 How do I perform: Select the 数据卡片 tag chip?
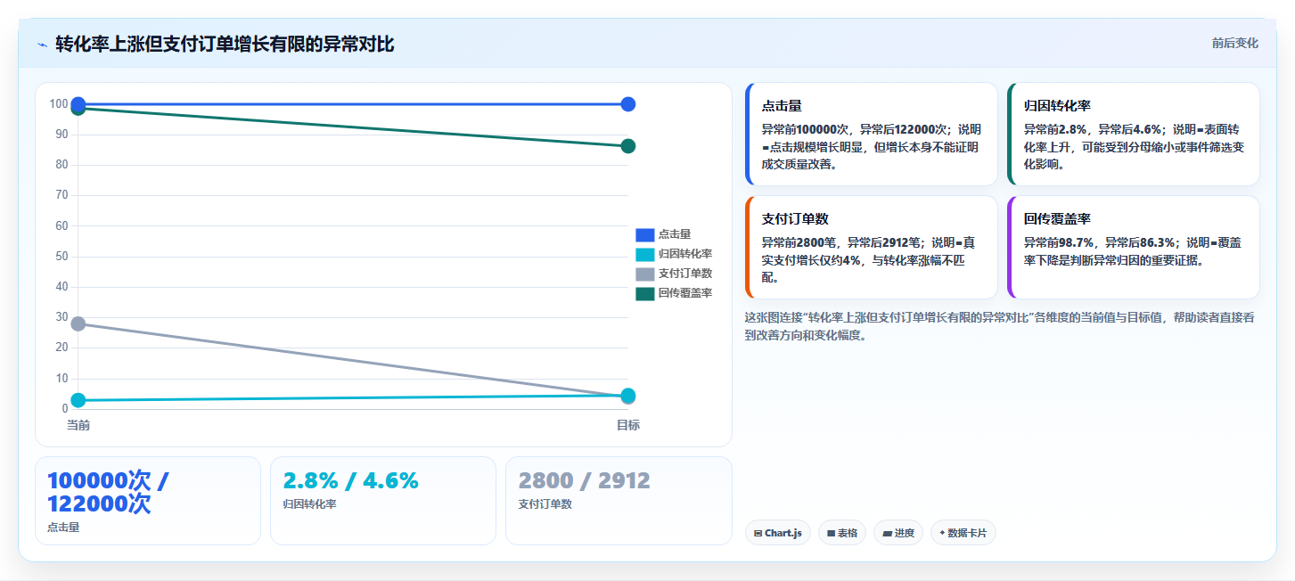(x=963, y=533)
